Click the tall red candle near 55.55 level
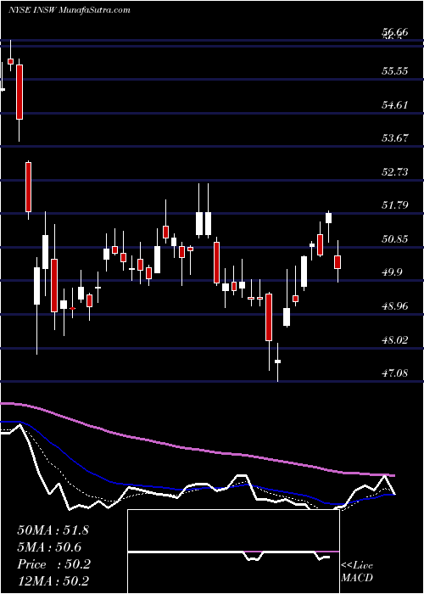Screen dimensions: 424x594 20,92
